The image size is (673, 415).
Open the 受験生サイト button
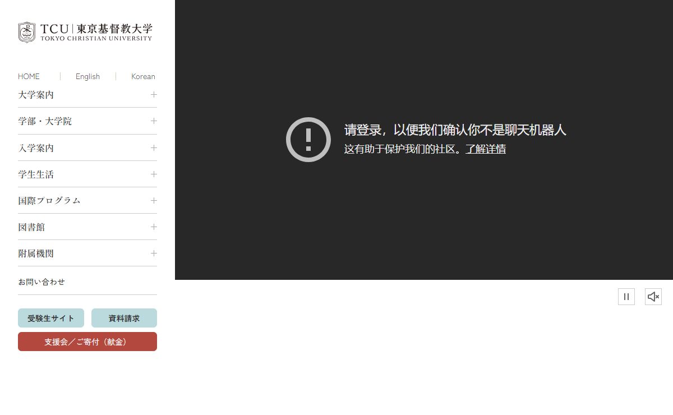[x=51, y=318]
